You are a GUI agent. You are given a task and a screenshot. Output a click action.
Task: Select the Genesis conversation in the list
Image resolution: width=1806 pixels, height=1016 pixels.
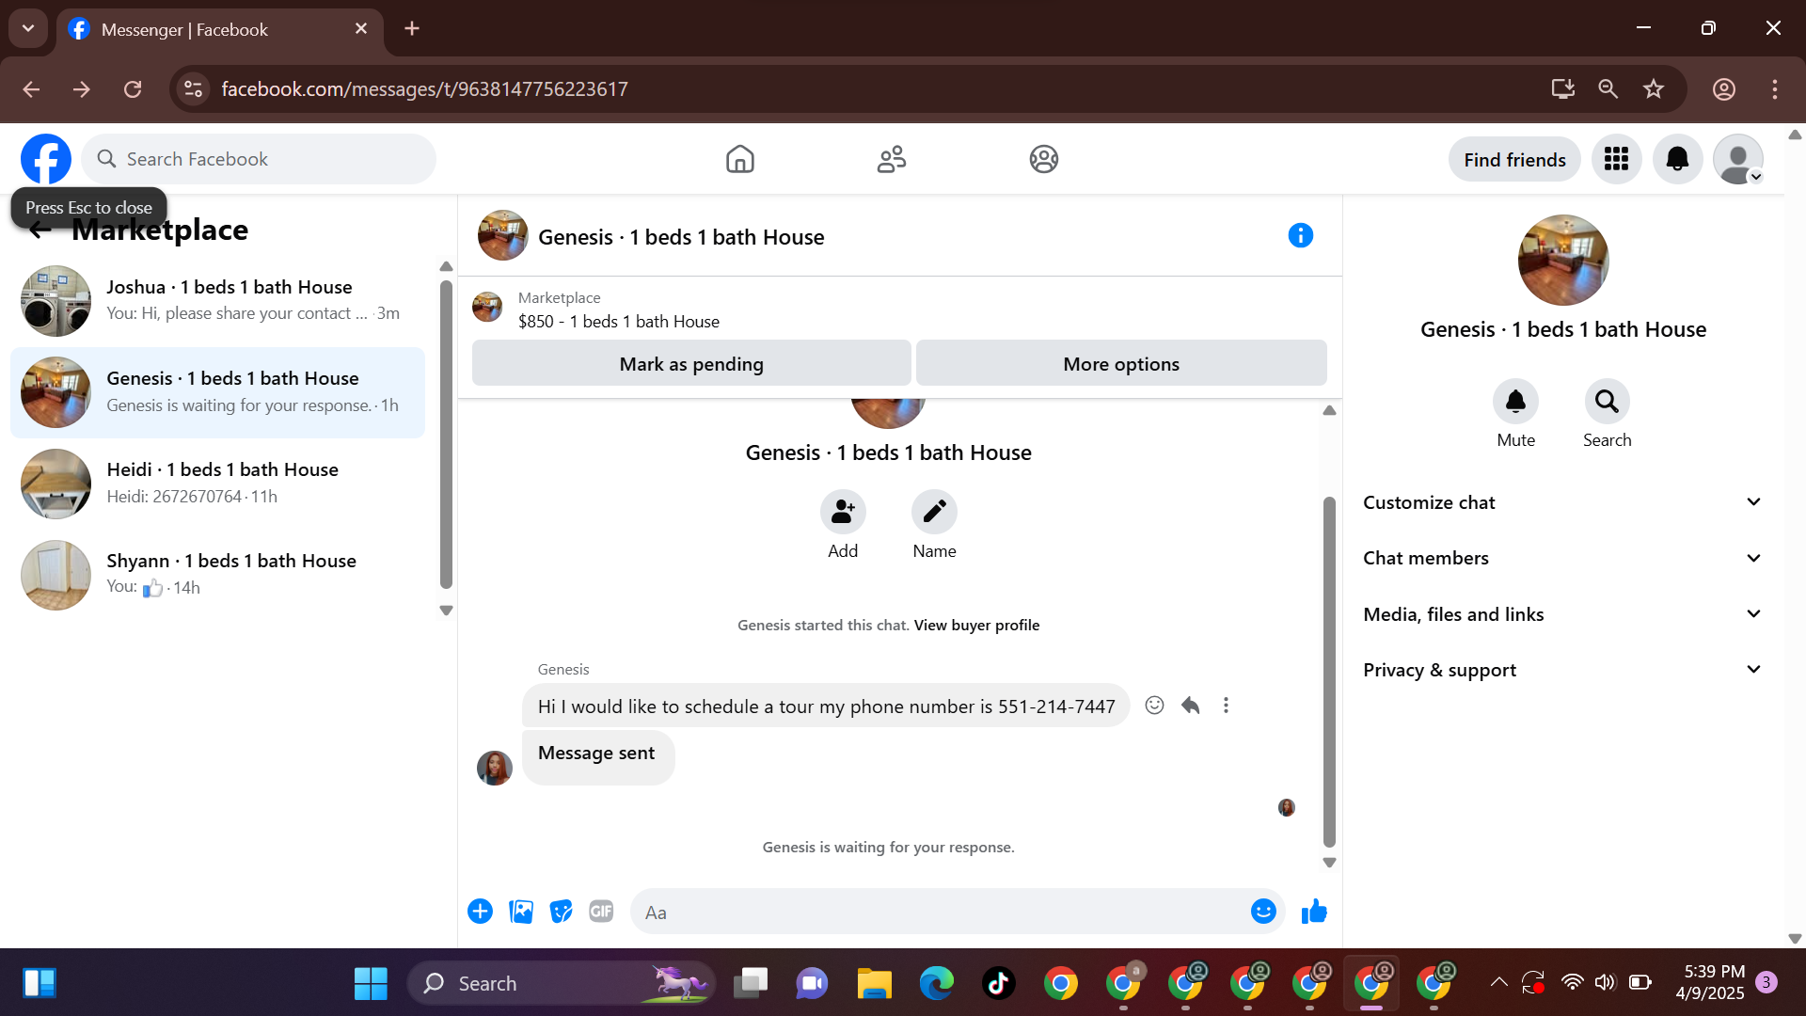click(x=217, y=392)
